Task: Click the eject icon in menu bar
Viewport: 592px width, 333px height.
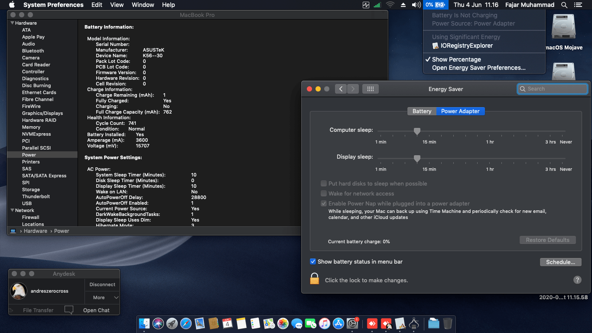Action: 403,5
